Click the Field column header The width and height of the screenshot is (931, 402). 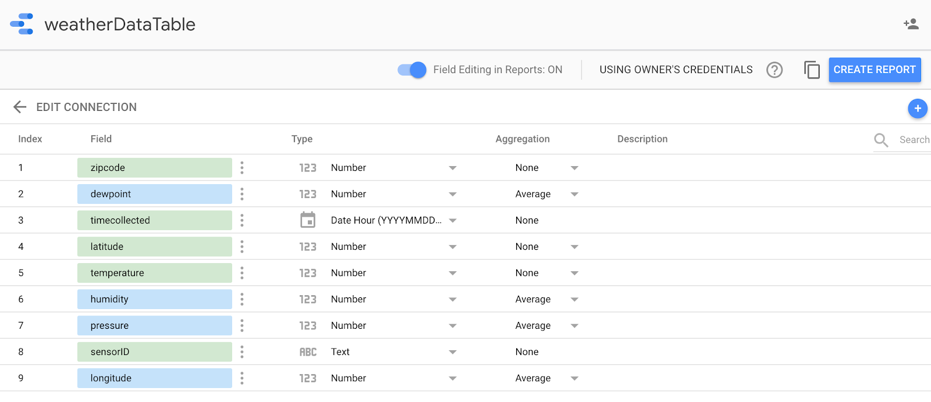click(x=101, y=139)
